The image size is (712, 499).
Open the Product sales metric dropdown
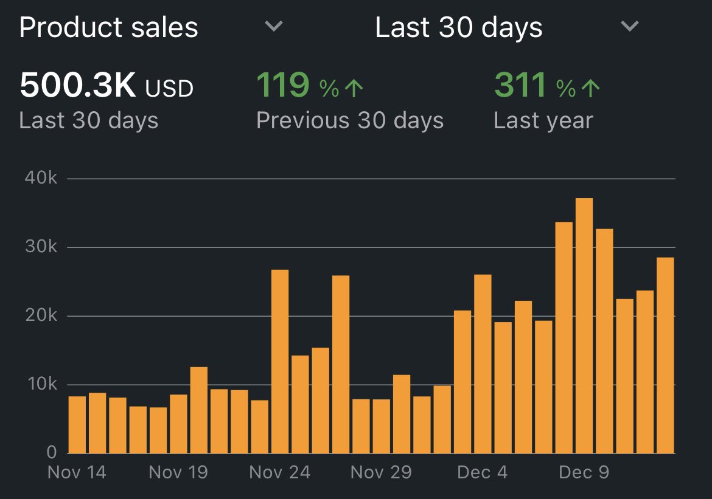coord(108,27)
